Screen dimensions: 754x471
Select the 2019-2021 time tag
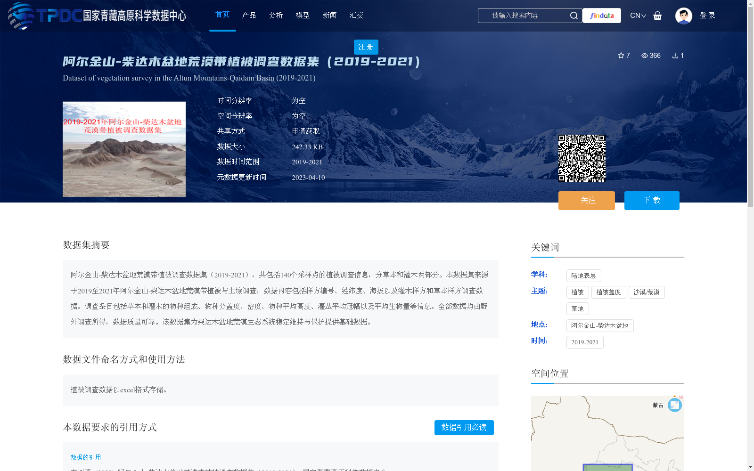tap(585, 342)
